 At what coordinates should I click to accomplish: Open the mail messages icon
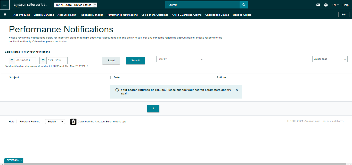[318, 5]
